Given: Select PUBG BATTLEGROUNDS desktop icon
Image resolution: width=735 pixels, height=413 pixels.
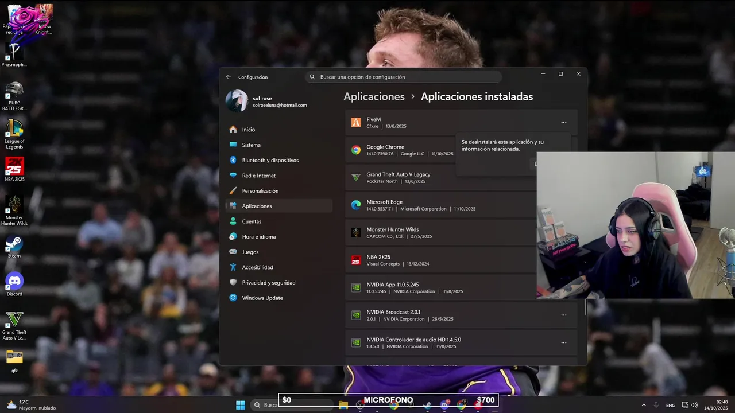Looking at the screenshot, I should click(14, 96).
